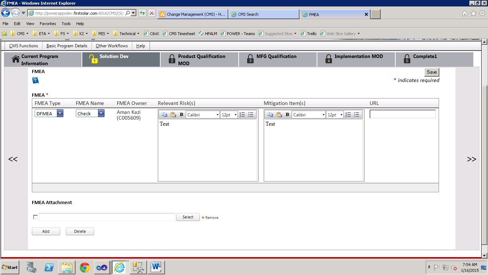Open font family dropdown in Mitigation Item(s) editor
Image resolution: width=488 pixels, height=275 pixels.
pyautogui.click(x=309, y=115)
